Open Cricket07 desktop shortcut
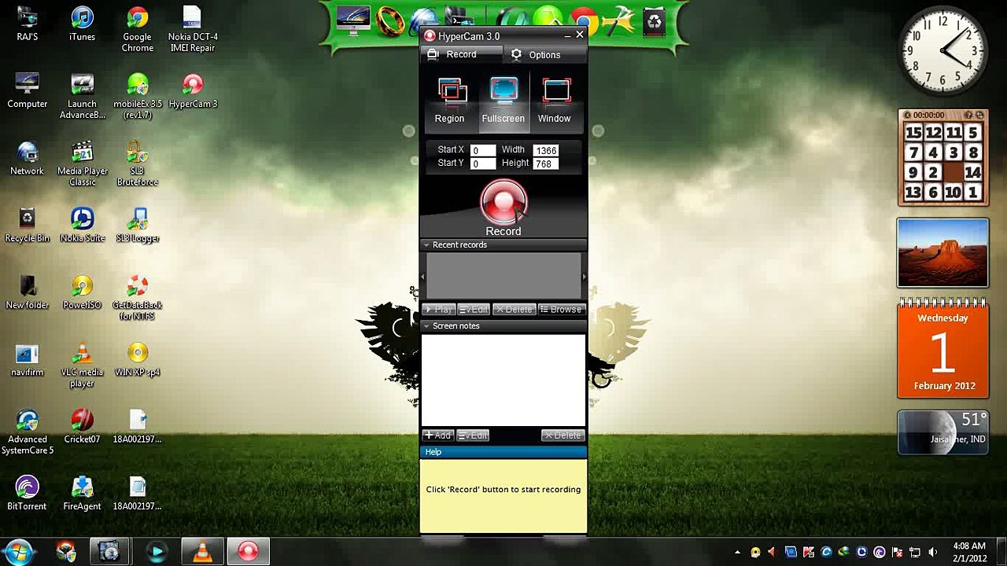Screen dimensions: 1007x566 tap(82, 426)
